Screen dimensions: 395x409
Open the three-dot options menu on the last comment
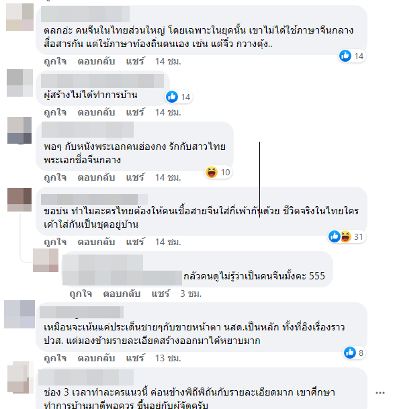tap(380, 393)
